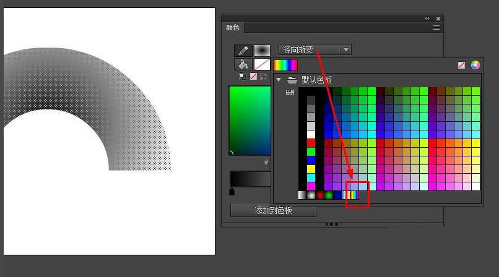Click the small no color icon below paint bucket
This screenshot has width=499, height=277.
(253, 77)
